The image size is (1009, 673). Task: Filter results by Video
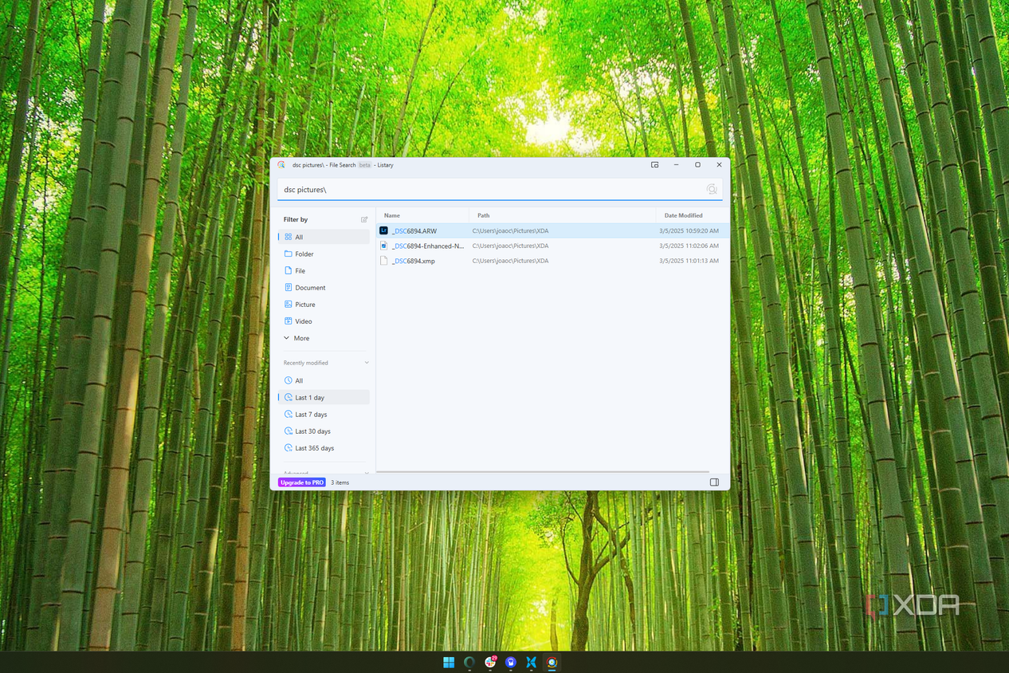tap(324, 321)
